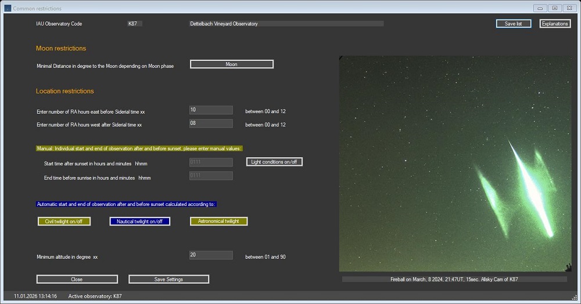The image size is (581, 304).
Task: Click the IAU Observatory Code field K87
Action: pos(135,24)
